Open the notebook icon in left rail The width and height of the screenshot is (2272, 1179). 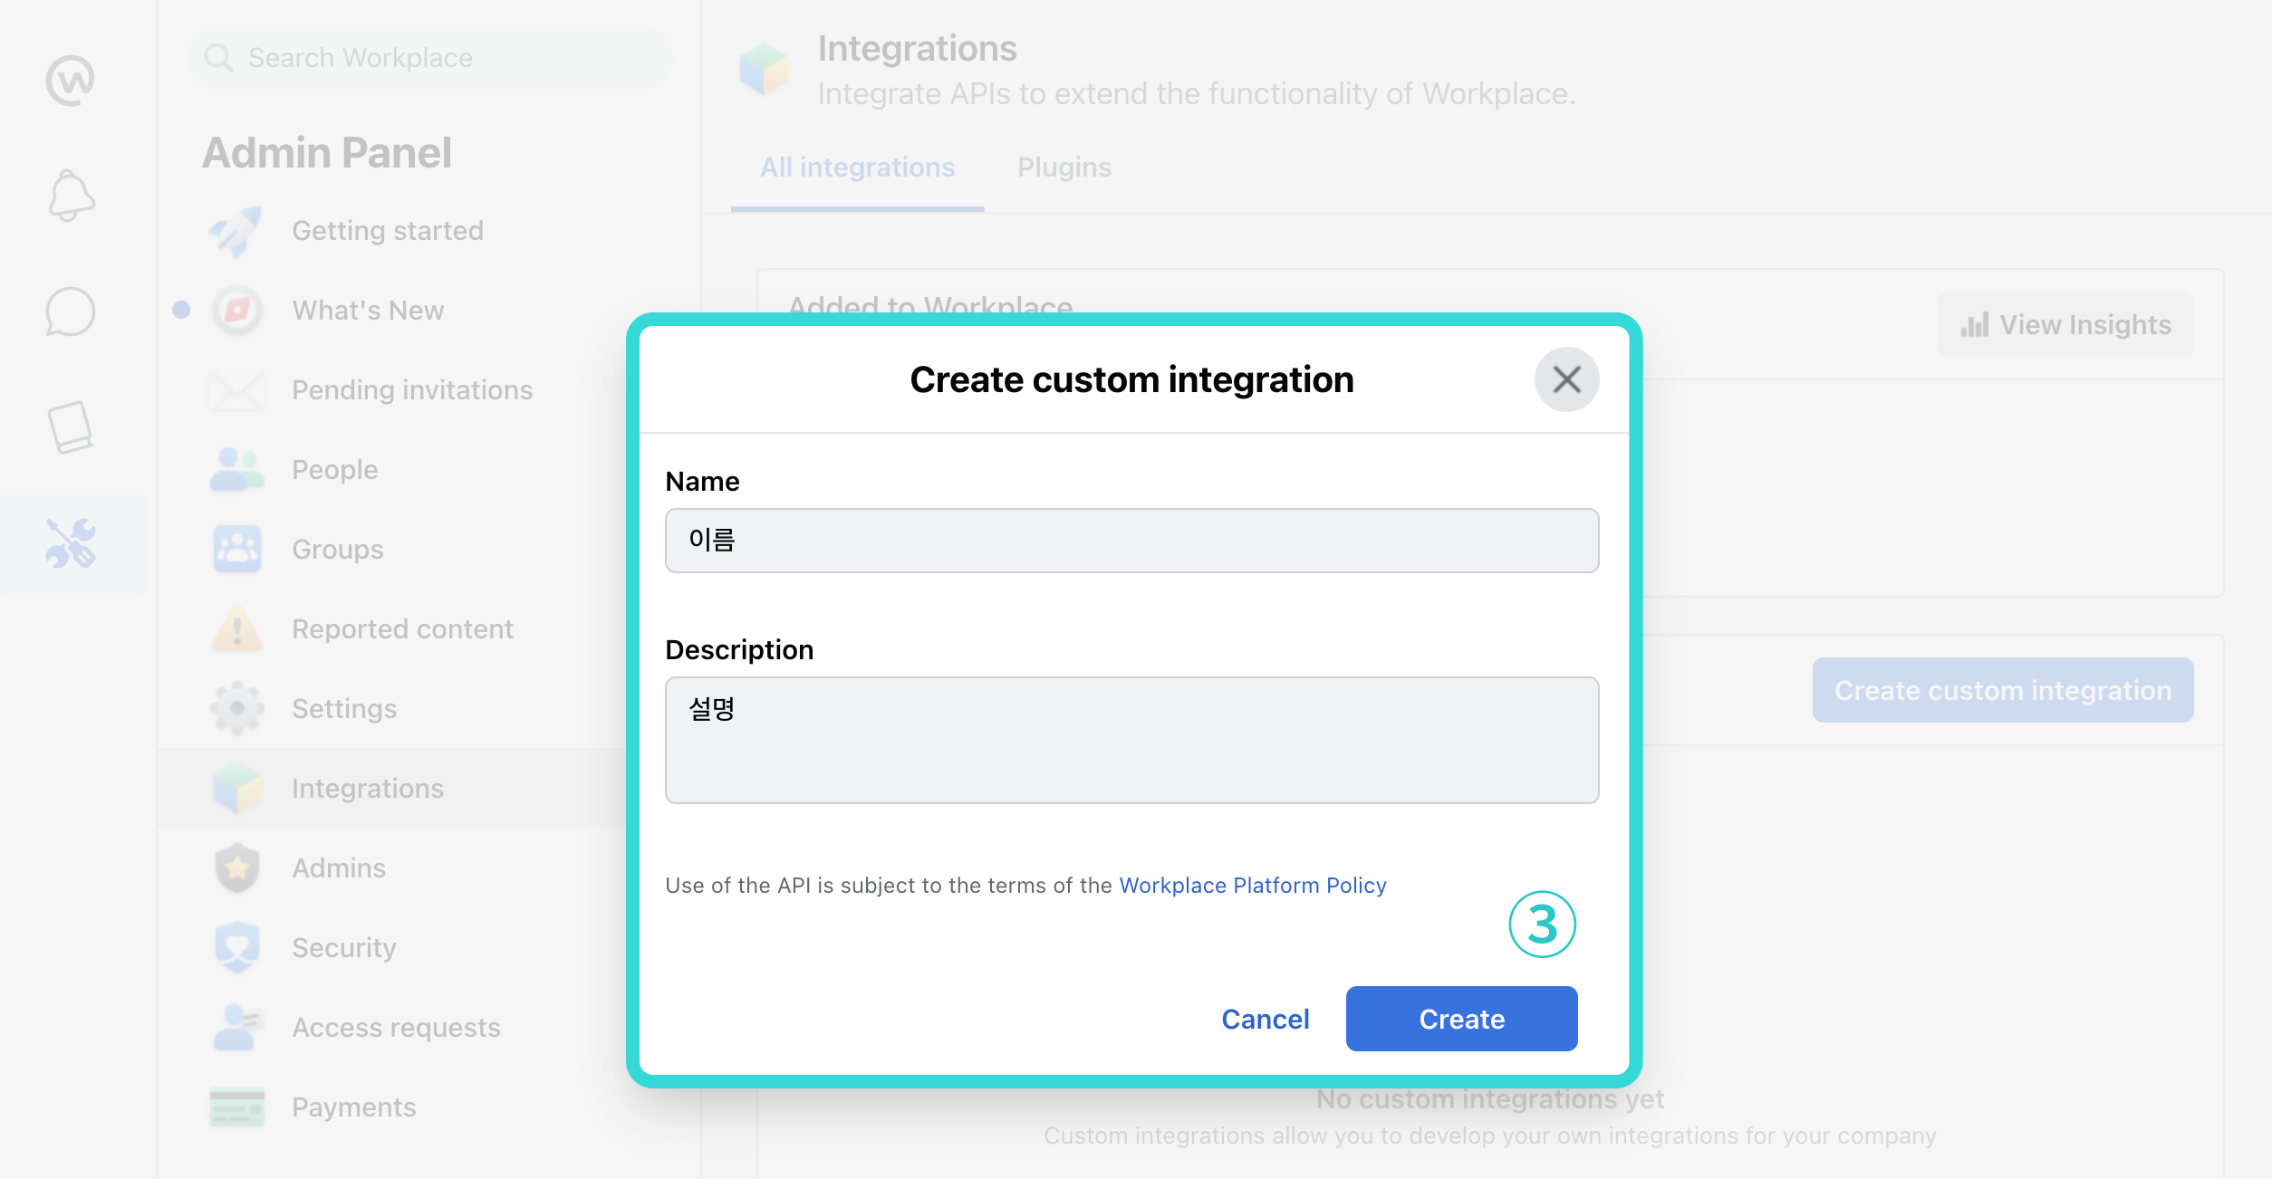[71, 427]
